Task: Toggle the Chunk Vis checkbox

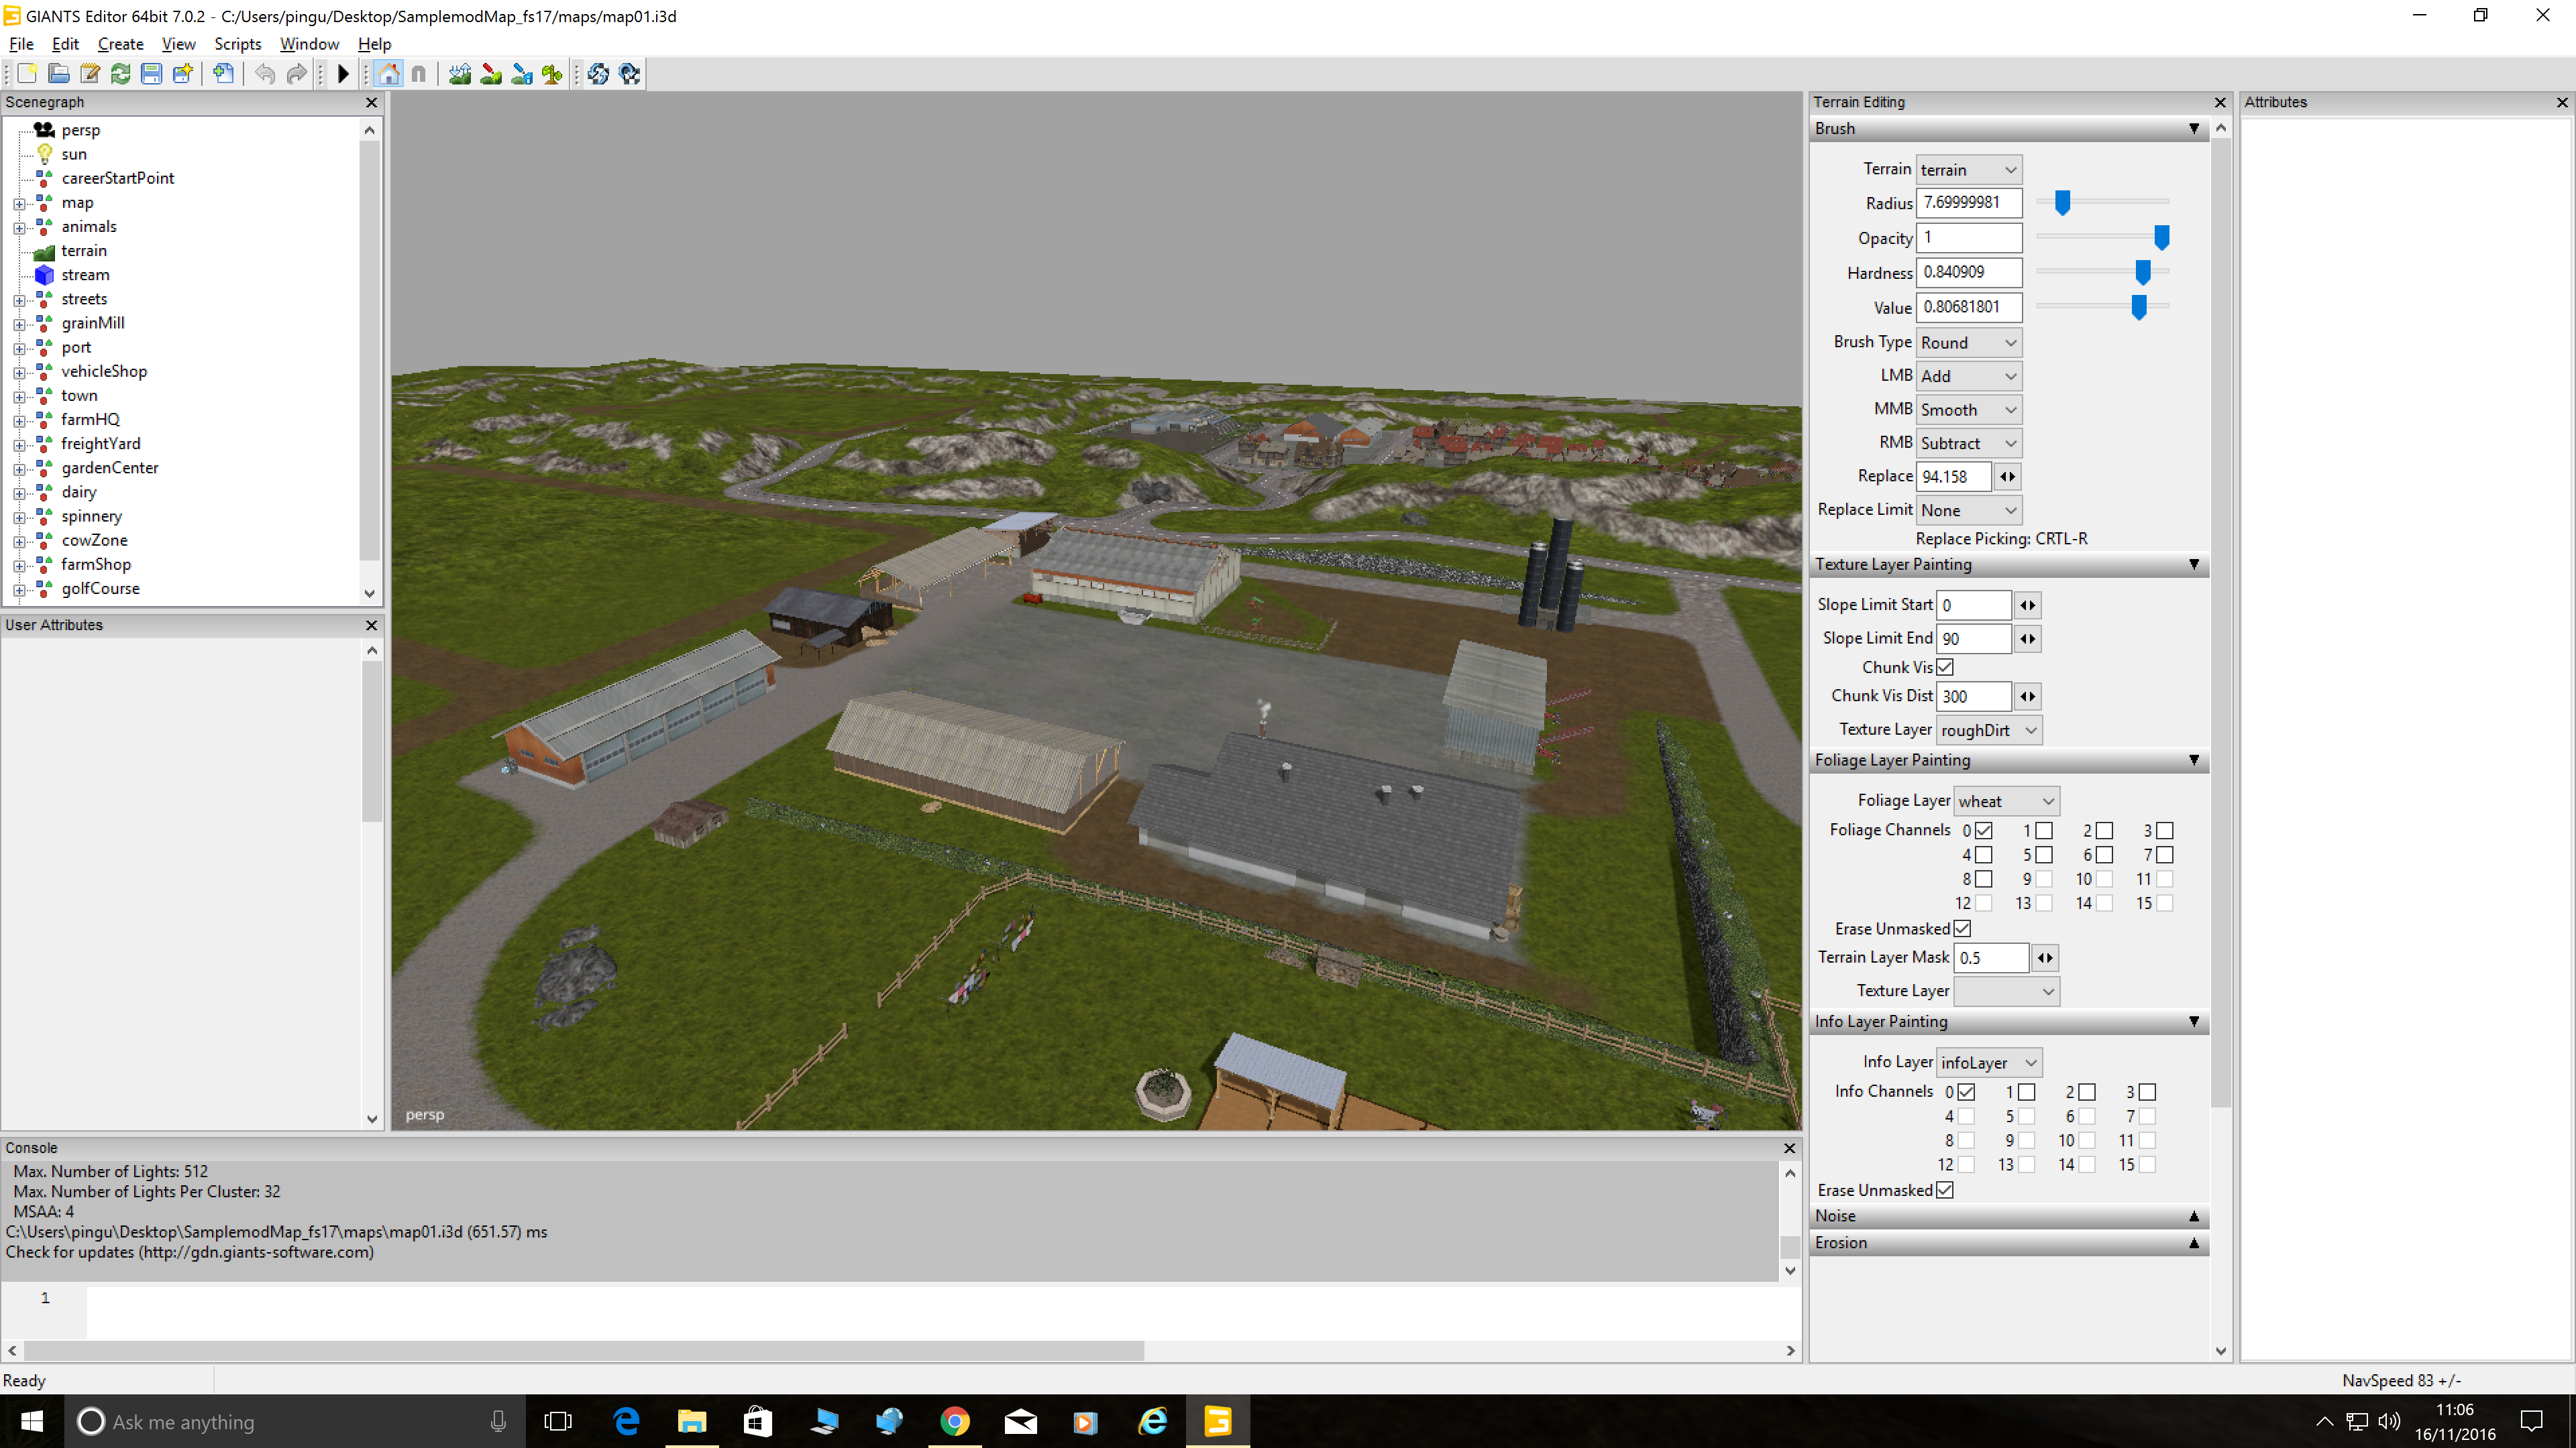Action: coord(1945,666)
